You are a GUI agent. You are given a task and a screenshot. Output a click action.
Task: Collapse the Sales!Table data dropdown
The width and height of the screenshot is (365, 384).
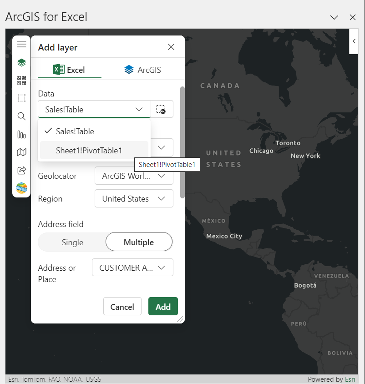(94, 109)
